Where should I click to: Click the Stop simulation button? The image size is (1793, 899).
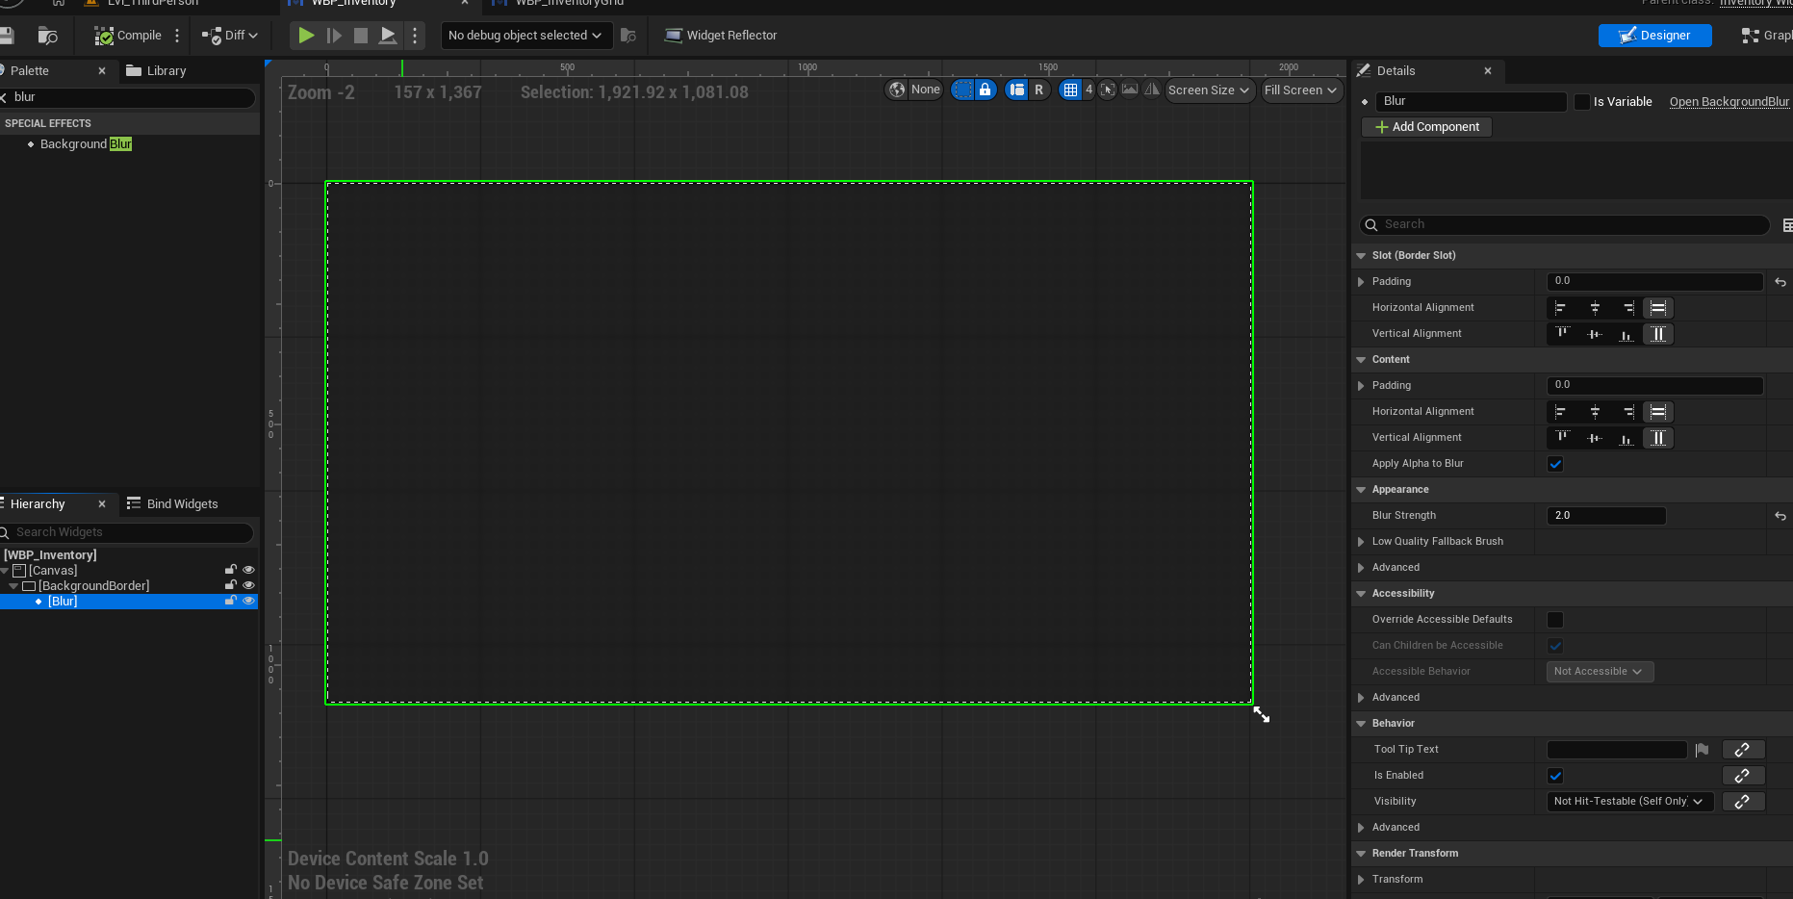361,36
